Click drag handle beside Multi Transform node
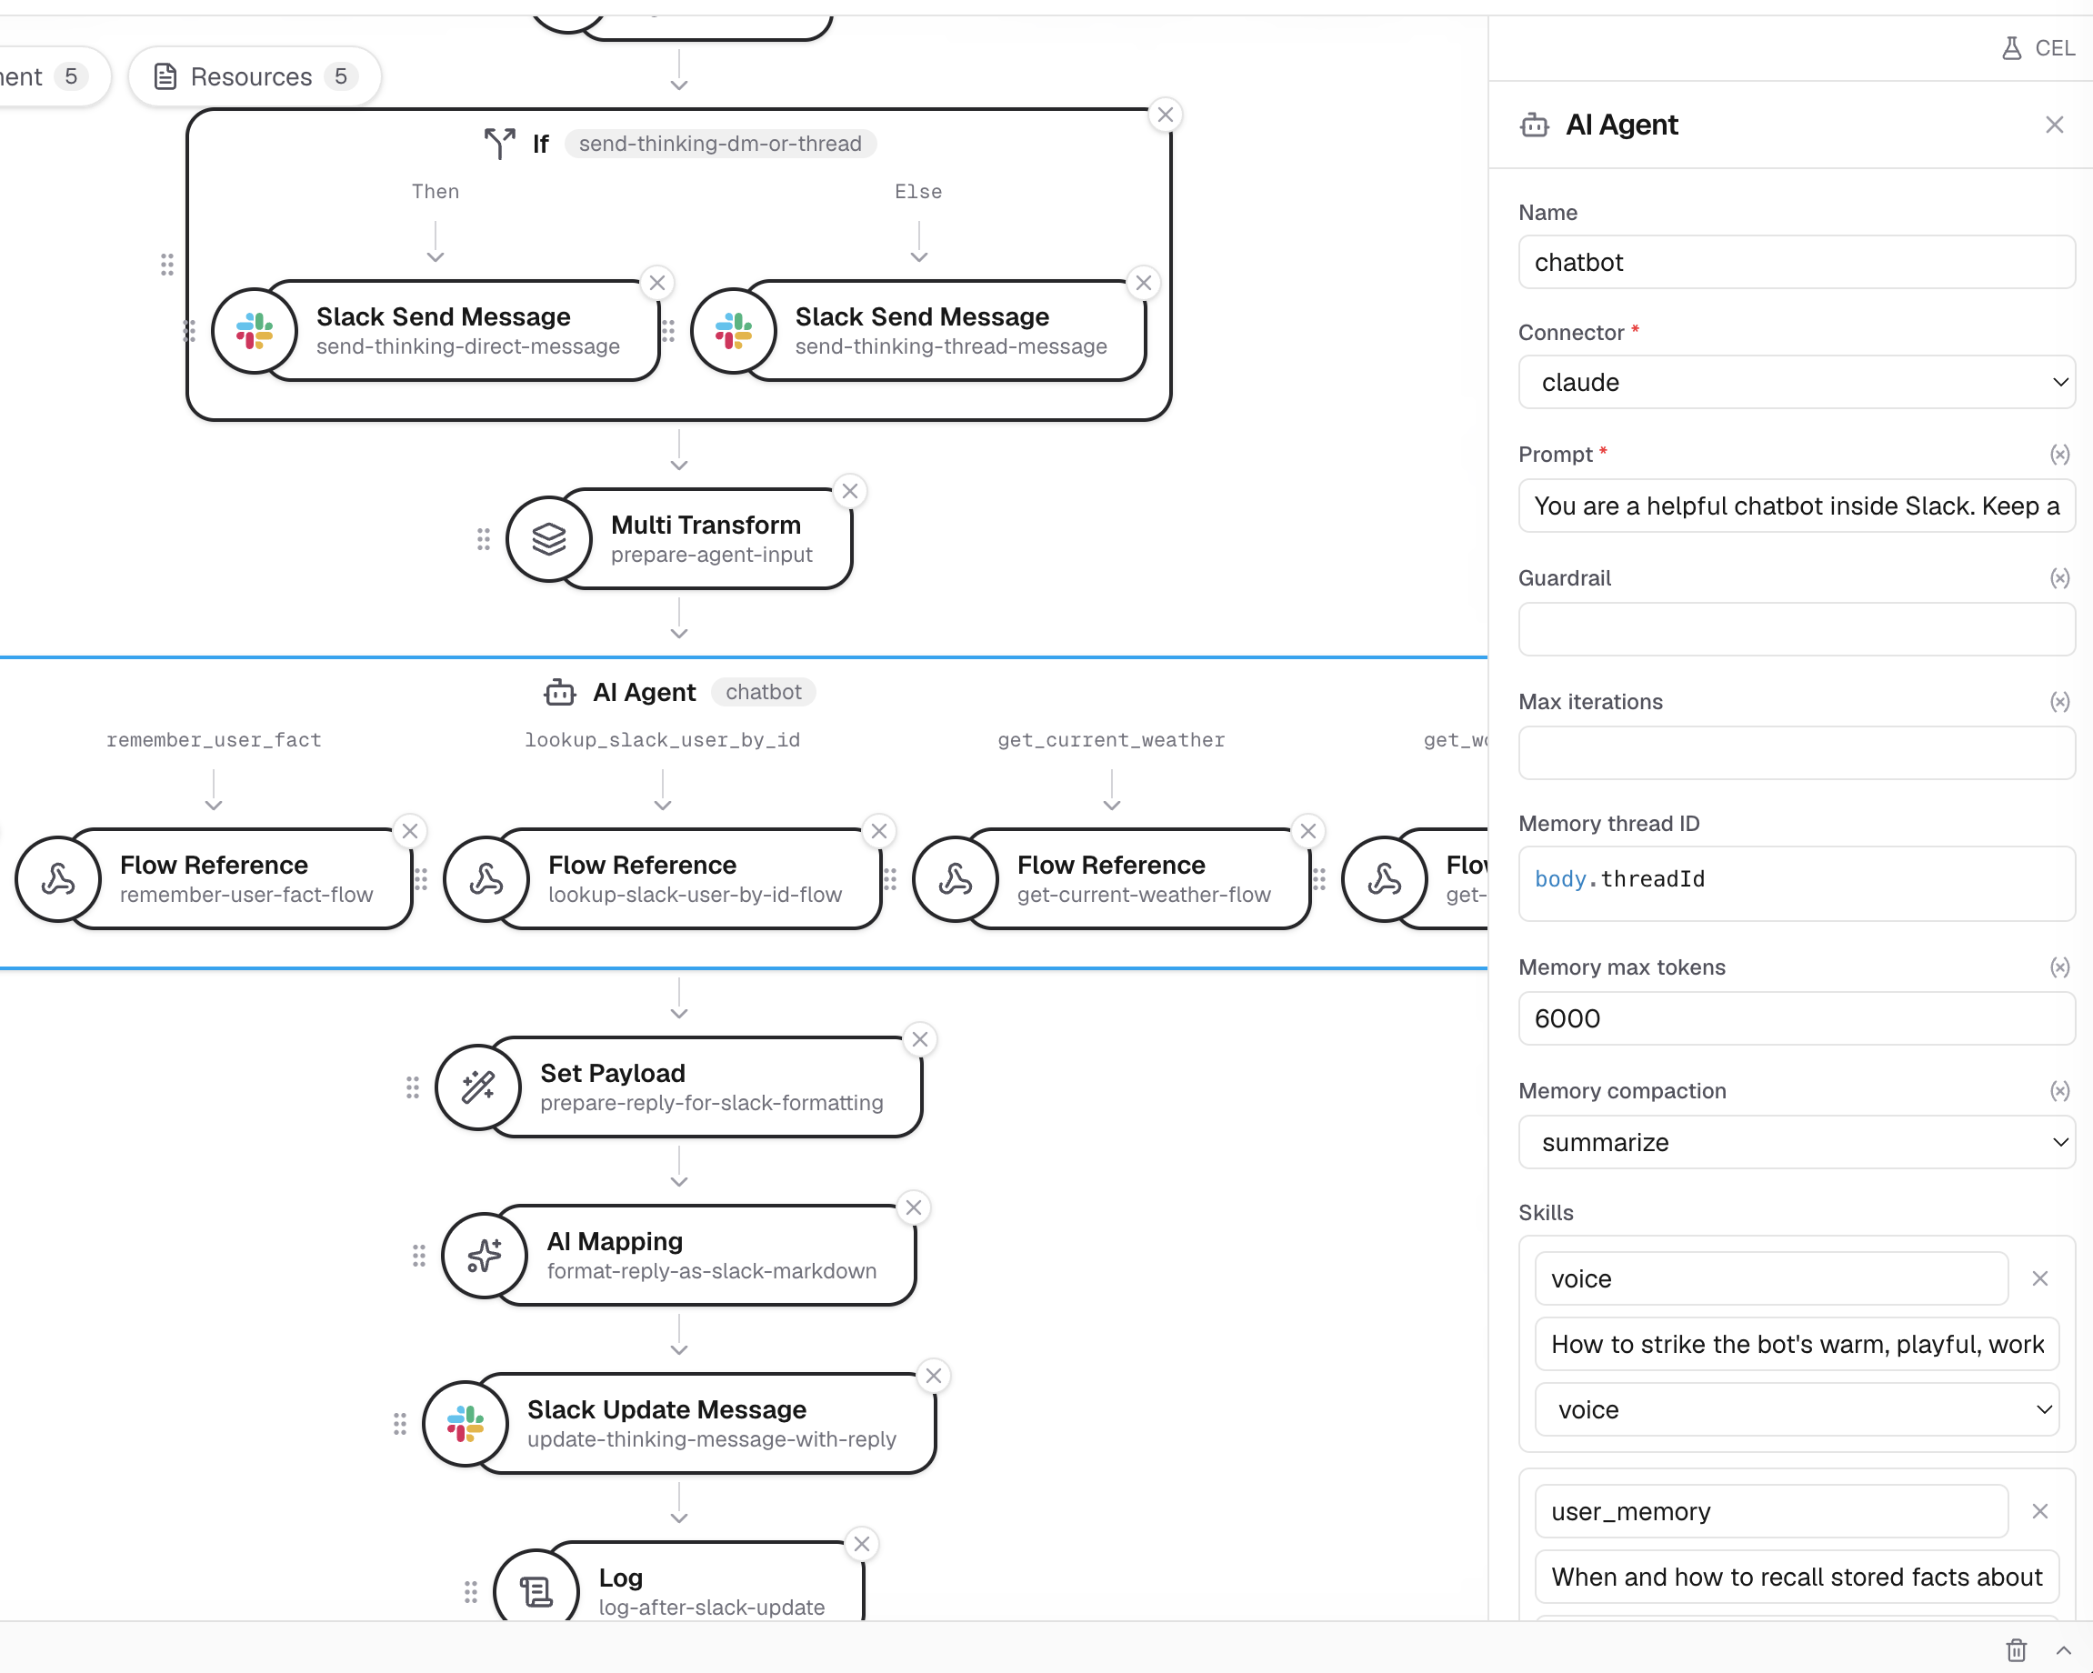The height and width of the screenshot is (1673, 2093). pyautogui.click(x=484, y=539)
